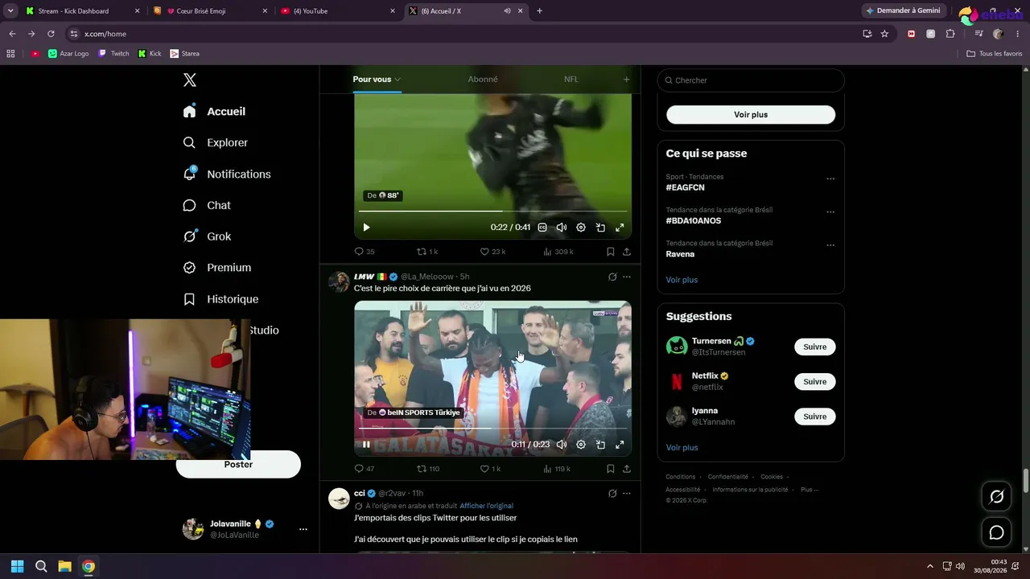The height and width of the screenshot is (579, 1030).
Task: Open Grok from the left sidebar
Action: (x=207, y=236)
